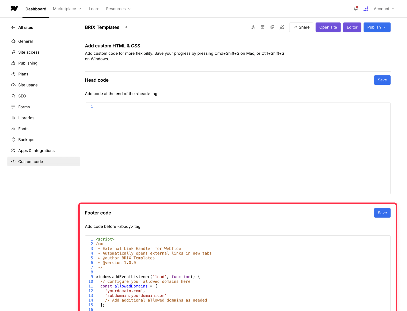Click the 'Add custom HTML & CSS' heading

pos(112,46)
